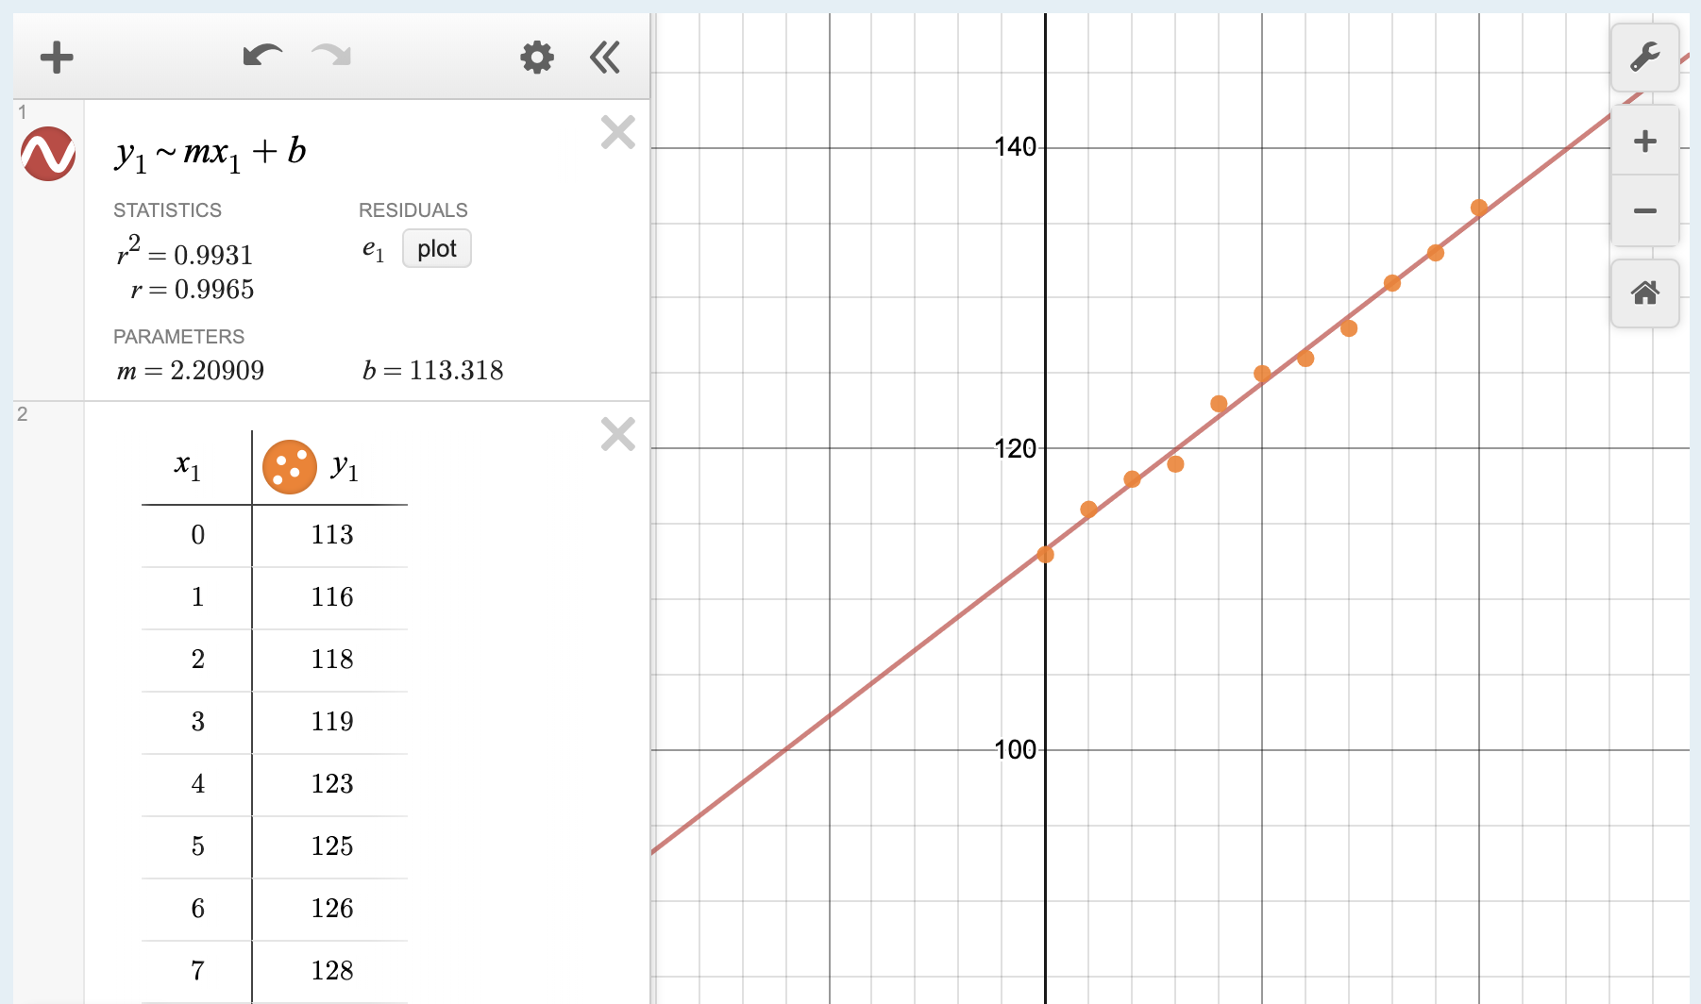Edit the table cell with value 123
The image size is (1701, 1004).
(331, 785)
